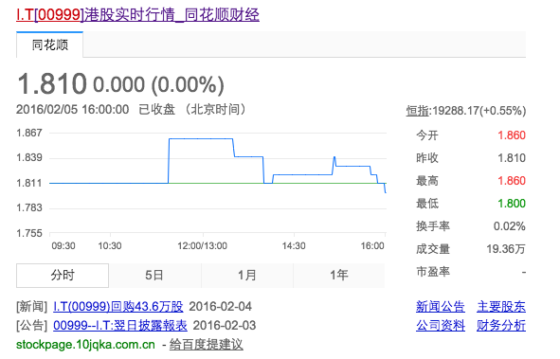Click the 1.755 y-axis label
Viewport: 560px width, 359px height.
coord(29,233)
